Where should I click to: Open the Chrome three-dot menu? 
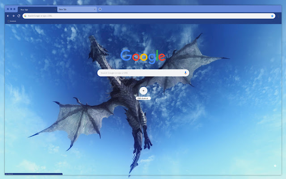click(x=278, y=16)
